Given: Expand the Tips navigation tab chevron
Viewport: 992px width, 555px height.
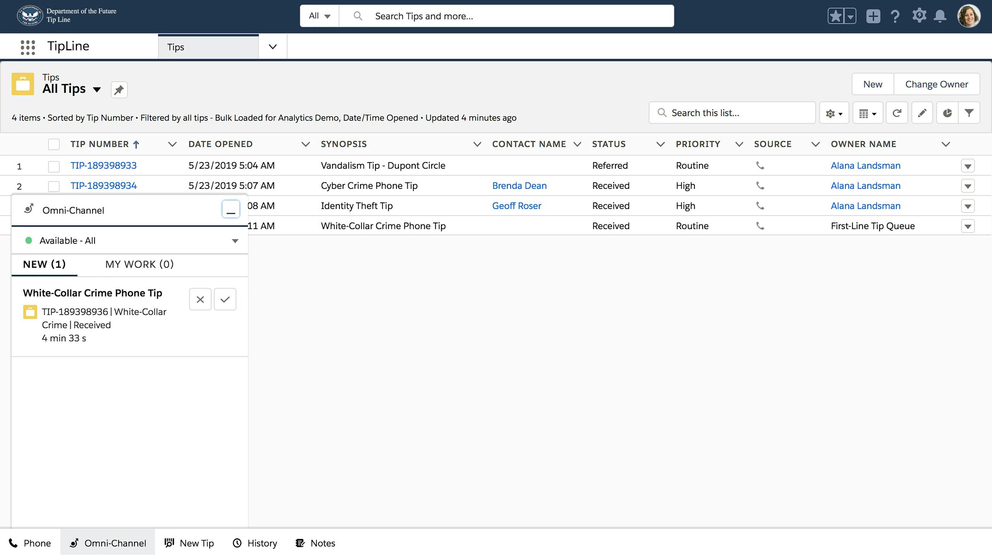Looking at the screenshot, I should [271, 46].
